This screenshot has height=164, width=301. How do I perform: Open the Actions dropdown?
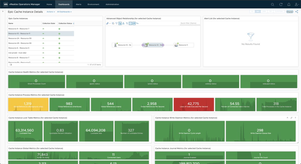51,12
